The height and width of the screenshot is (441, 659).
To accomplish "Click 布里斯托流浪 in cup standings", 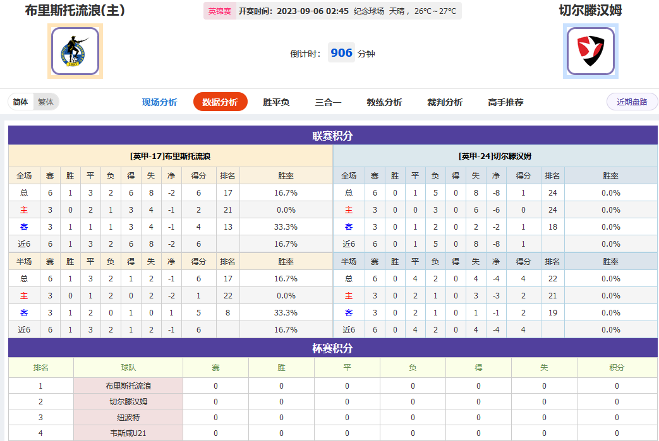I will (x=128, y=385).
